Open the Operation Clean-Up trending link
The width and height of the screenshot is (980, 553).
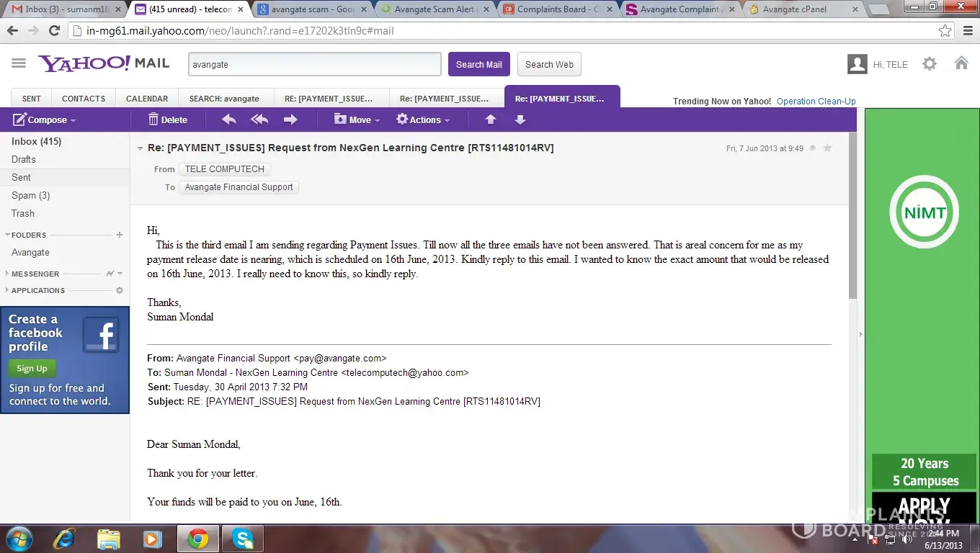click(816, 102)
